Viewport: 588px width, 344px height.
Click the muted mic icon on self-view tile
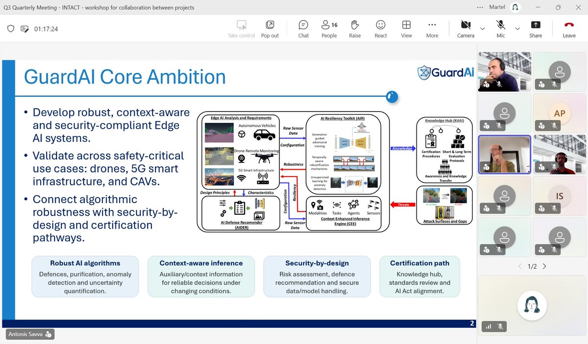500,326
